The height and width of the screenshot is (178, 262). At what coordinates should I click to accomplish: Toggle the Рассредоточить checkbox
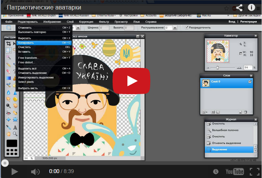[x=187, y=28]
